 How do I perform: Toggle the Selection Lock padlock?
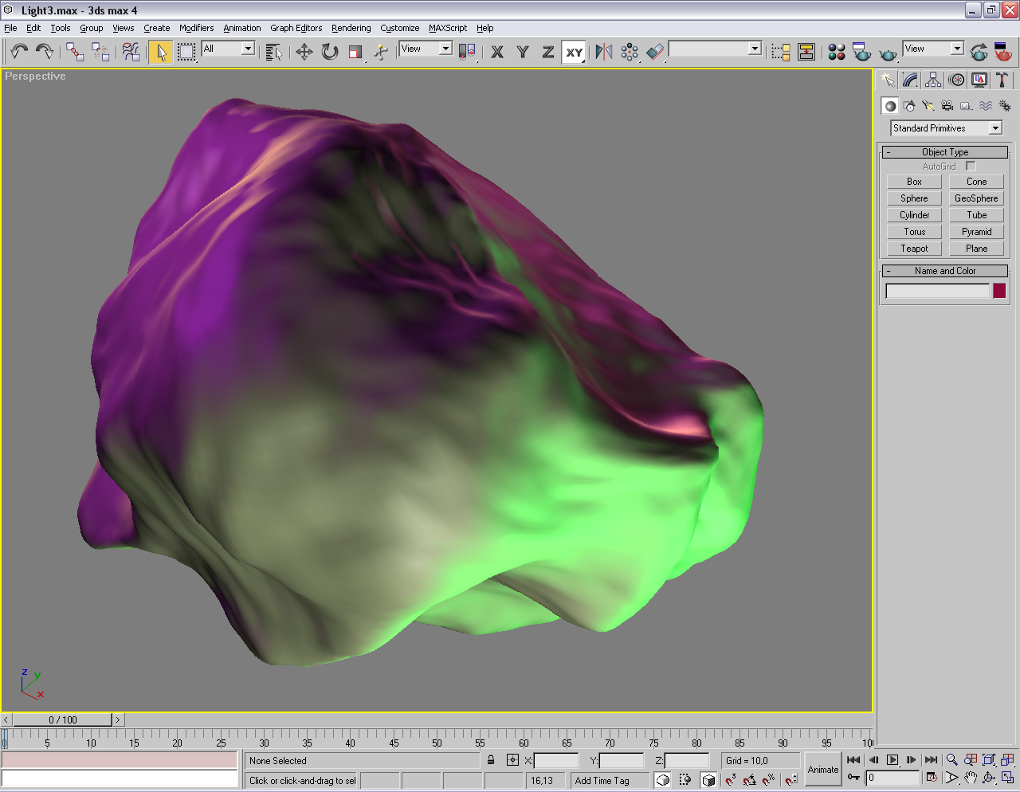coord(491,760)
